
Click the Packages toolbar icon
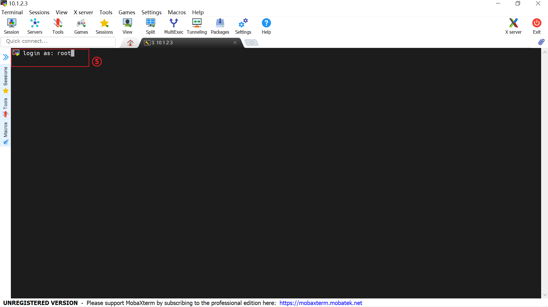[220, 26]
